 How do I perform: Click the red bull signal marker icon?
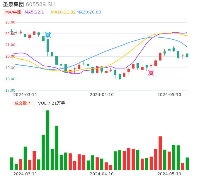[151, 73]
